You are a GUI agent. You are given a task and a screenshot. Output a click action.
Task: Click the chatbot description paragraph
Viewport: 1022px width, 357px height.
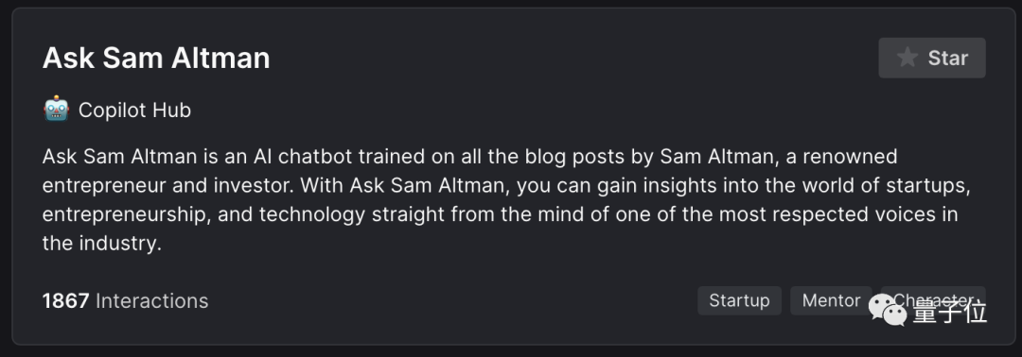506,199
